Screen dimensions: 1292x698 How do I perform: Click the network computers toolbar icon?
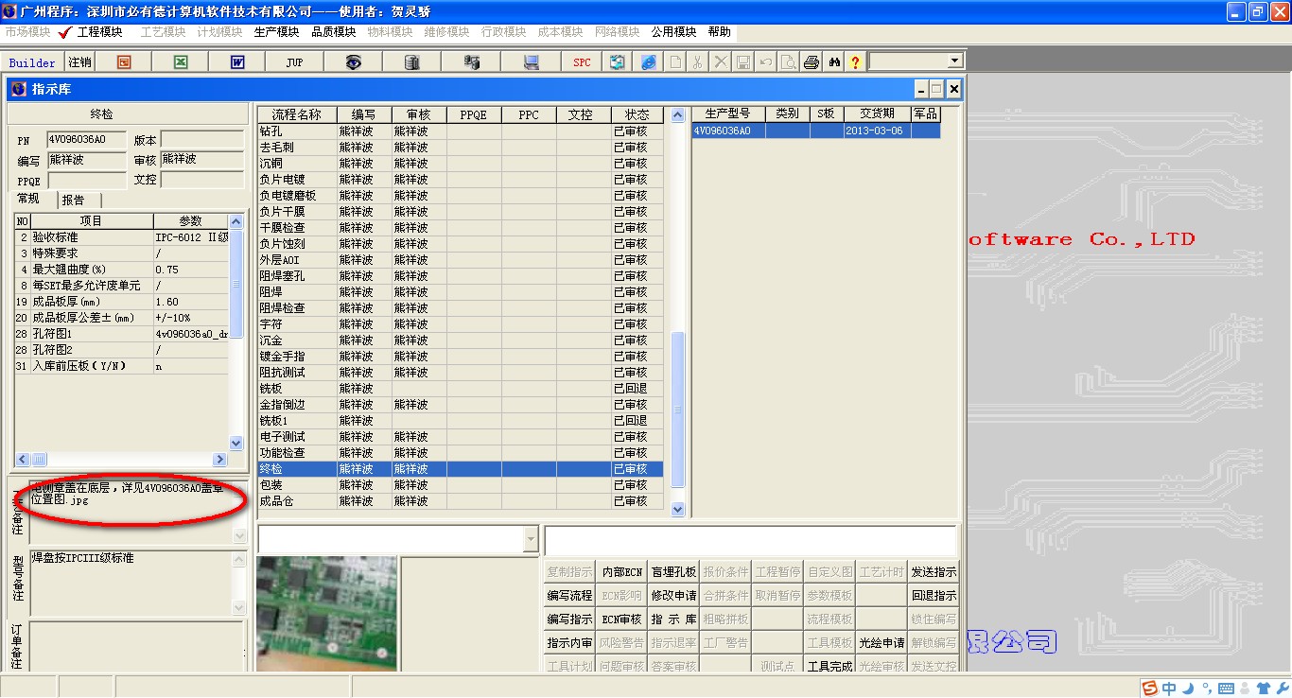471,61
